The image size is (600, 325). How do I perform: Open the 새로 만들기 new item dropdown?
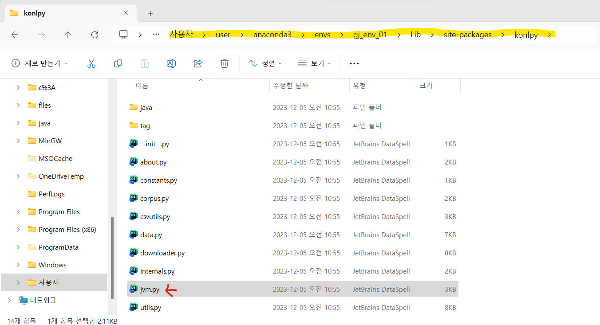point(39,63)
